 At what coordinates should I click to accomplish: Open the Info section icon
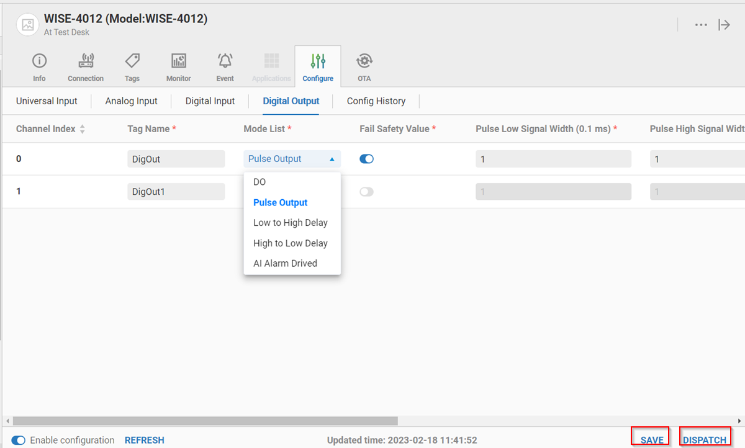pos(39,61)
